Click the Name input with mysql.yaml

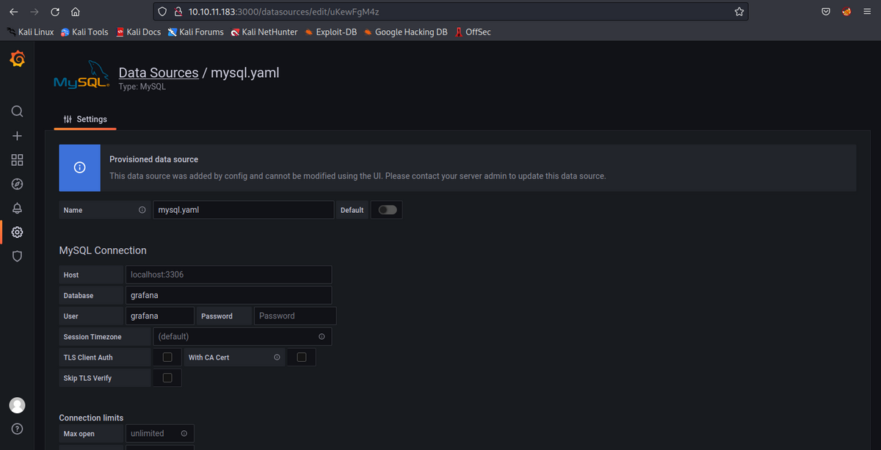click(x=243, y=210)
